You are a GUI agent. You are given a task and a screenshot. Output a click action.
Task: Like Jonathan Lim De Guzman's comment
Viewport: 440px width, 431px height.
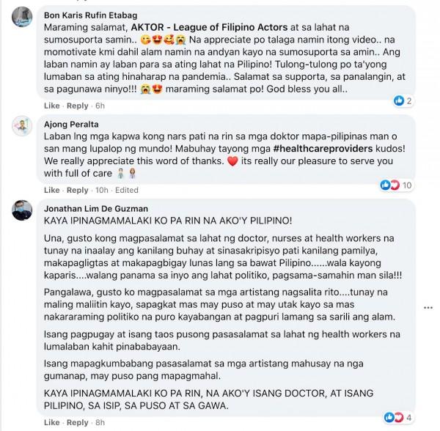click(52, 422)
